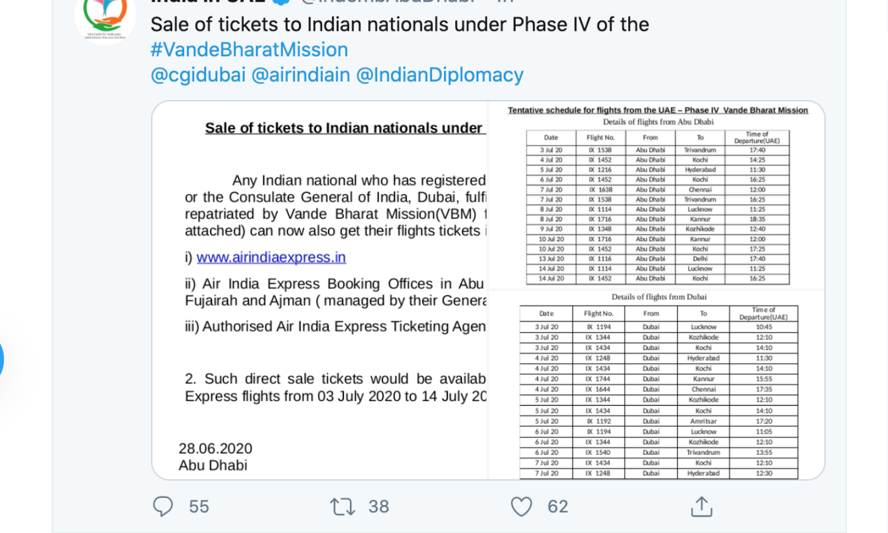The image size is (888, 533).
Task: Click the retweet count 38
Action: pyautogui.click(x=379, y=506)
